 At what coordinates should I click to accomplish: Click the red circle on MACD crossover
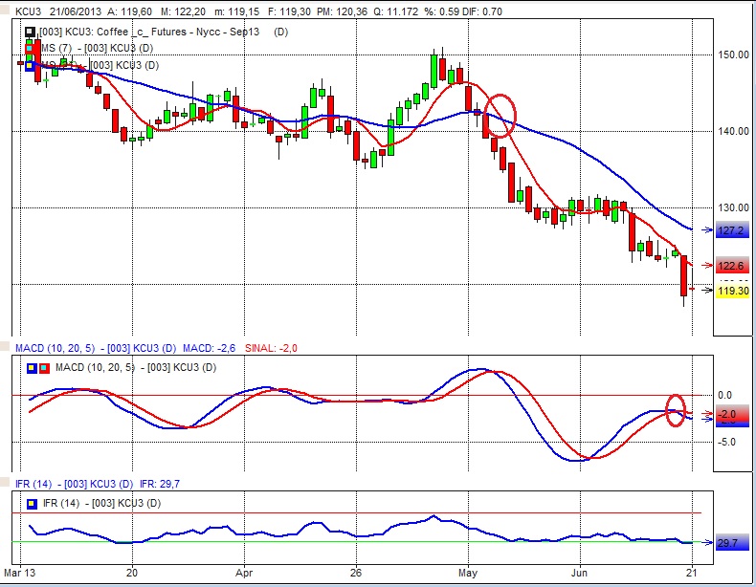pyautogui.click(x=676, y=410)
